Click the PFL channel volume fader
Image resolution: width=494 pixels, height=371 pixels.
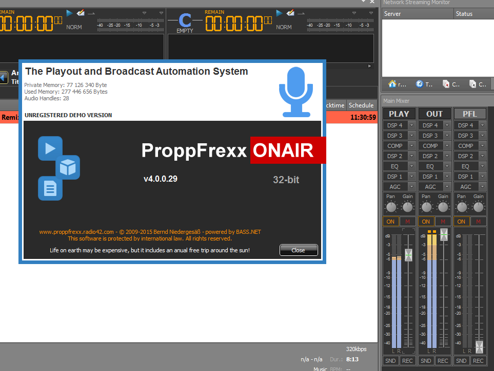click(x=479, y=347)
